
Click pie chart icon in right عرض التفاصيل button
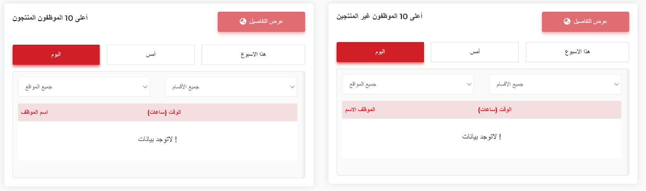(567, 21)
